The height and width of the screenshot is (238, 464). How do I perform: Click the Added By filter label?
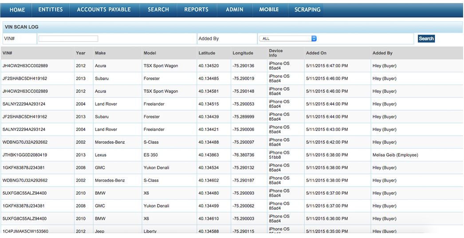pos(208,38)
